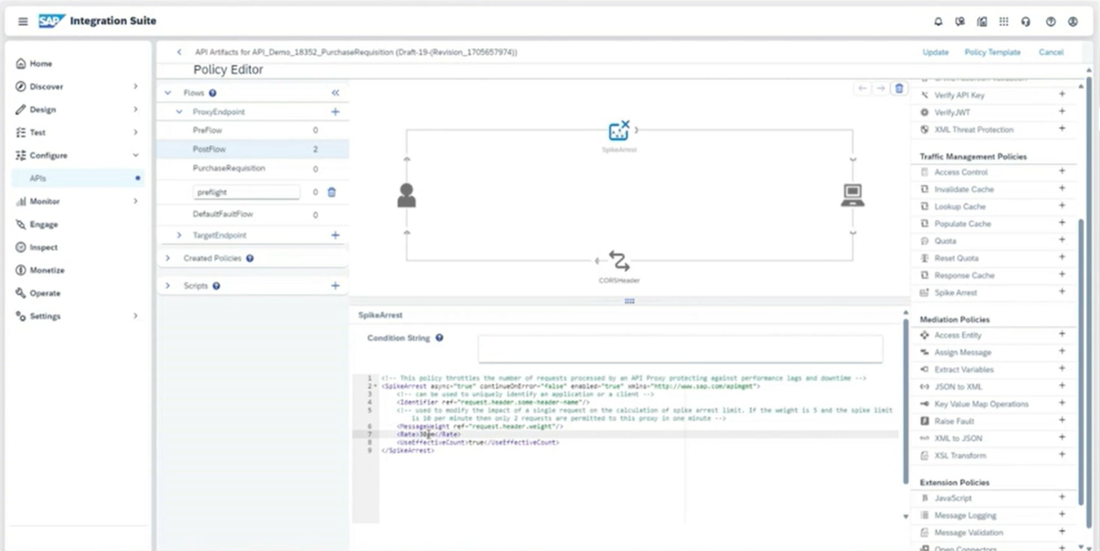The image size is (1100, 551).
Task: Click the delete policy trash icon in canvas toolbar
Action: (899, 89)
